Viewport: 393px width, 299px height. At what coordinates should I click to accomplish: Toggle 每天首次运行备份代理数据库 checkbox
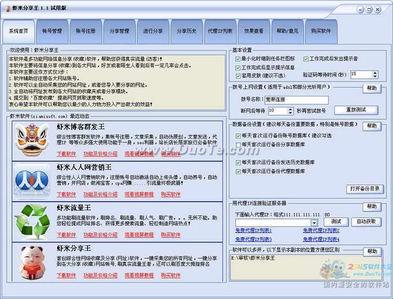238,172
